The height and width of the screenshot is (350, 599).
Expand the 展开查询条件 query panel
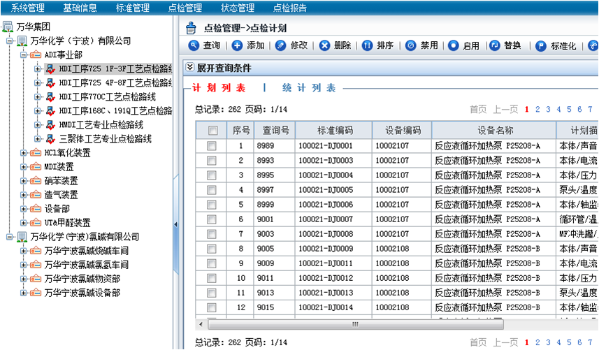pos(190,68)
